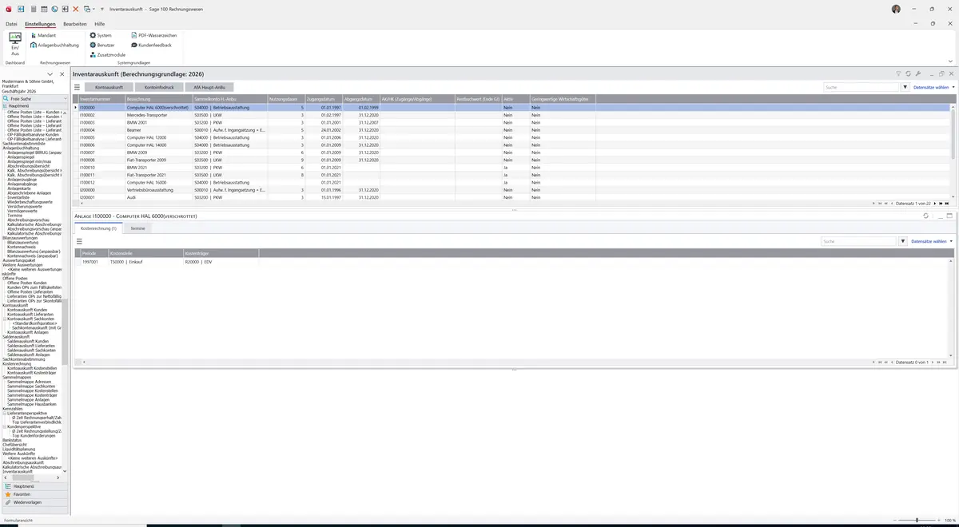Open upper Datensätze wählen dropdown
Viewport: 959px width, 527px height.
point(933,87)
